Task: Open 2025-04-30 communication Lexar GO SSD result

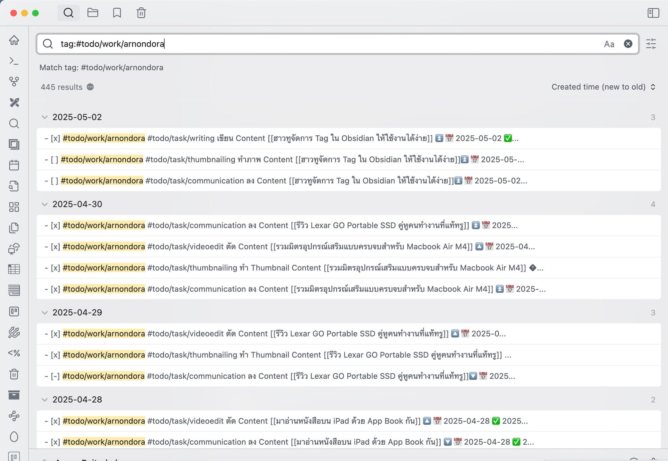Action: click(x=349, y=225)
